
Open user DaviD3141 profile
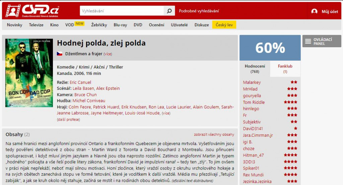click(253, 128)
